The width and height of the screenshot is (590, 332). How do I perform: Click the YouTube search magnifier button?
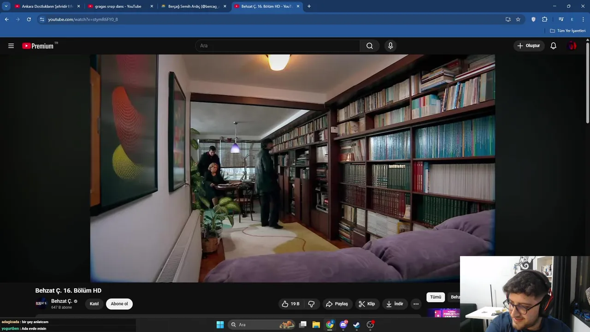(370, 46)
